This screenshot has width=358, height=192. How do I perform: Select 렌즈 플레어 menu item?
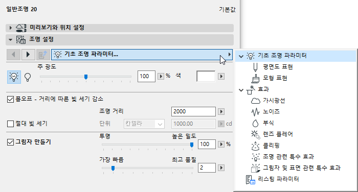tap(278, 134)
